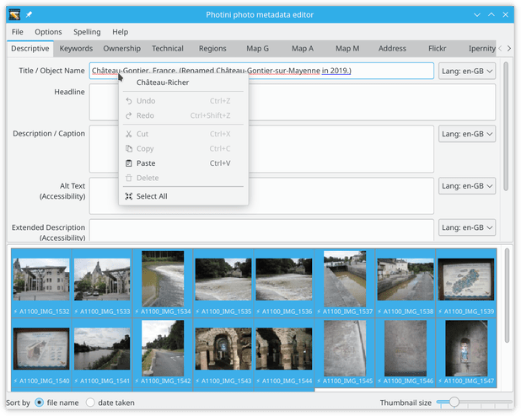521x416 pixels.
Task: Switch to the Keywords tab
Action: [x=76, y=49]
